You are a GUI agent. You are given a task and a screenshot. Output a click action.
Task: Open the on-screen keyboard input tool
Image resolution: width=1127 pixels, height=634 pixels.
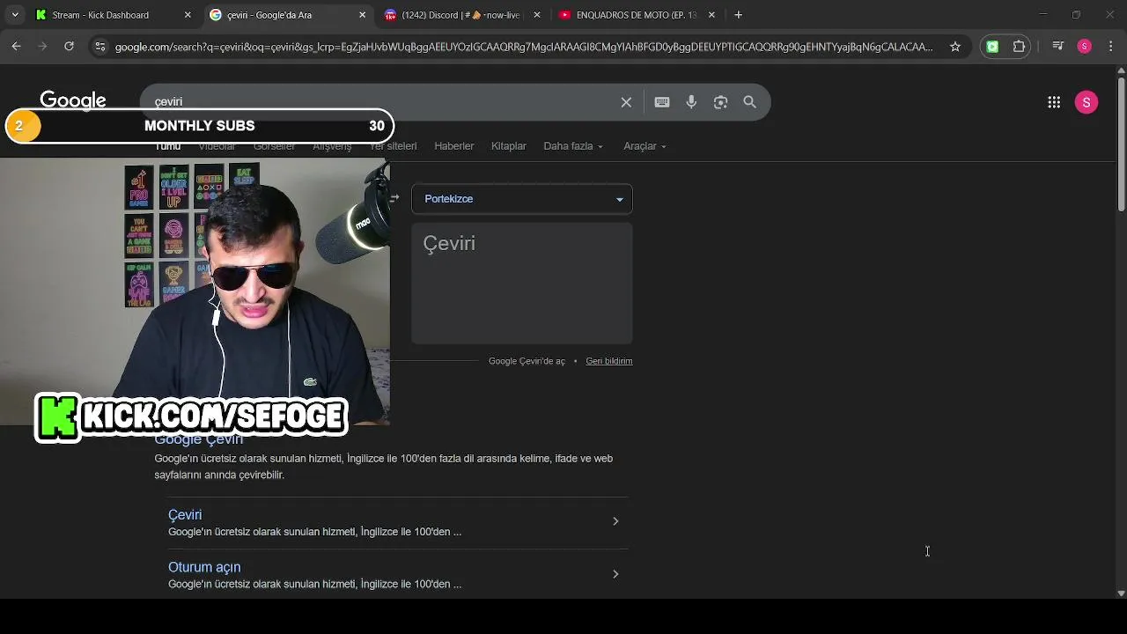click(662, 102)
